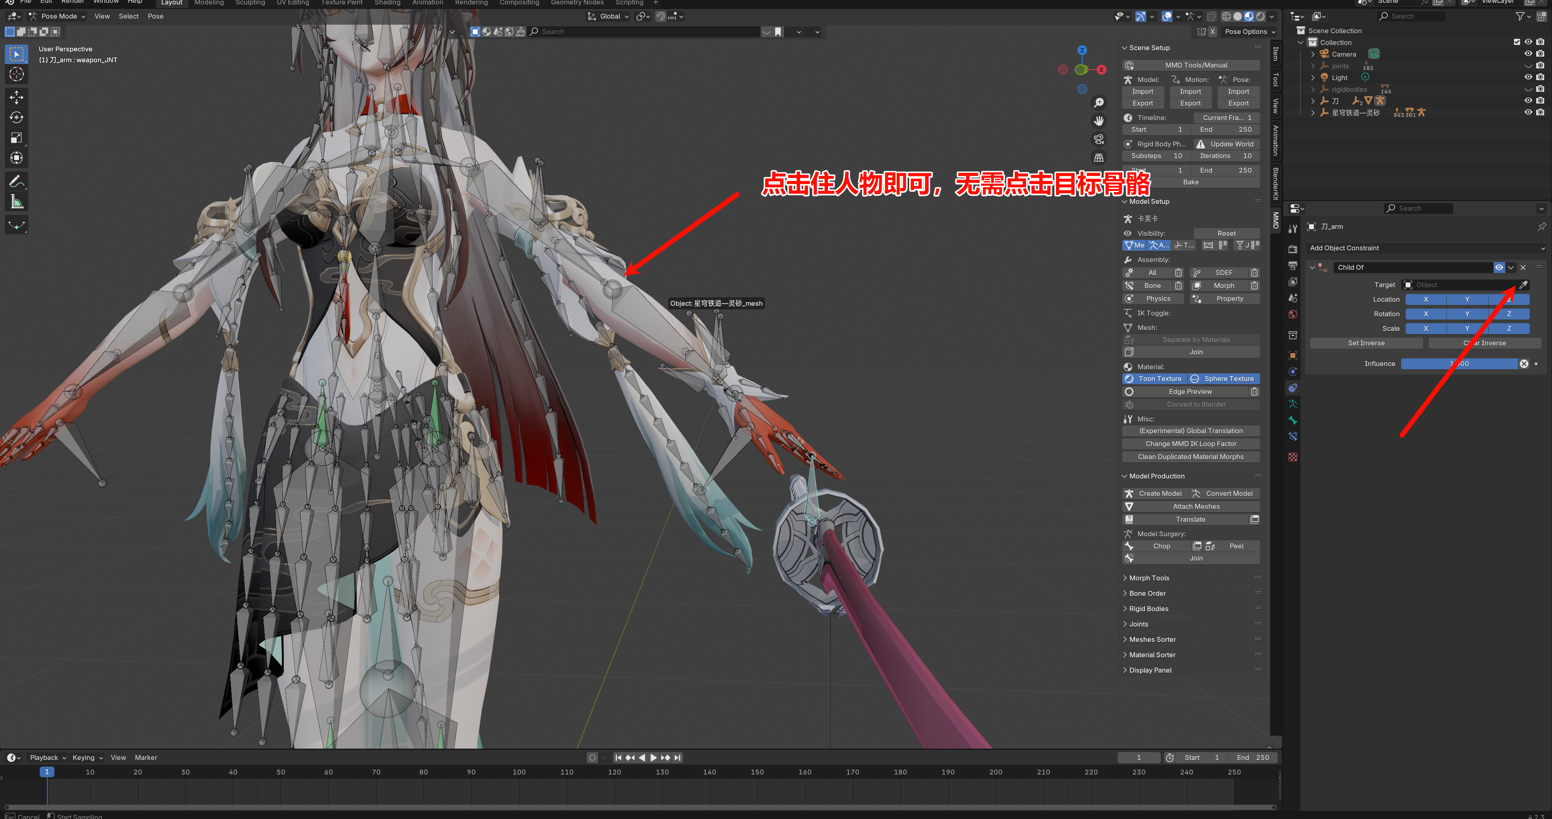Toggle Rotation Y in Child Of

(1467, 314)
